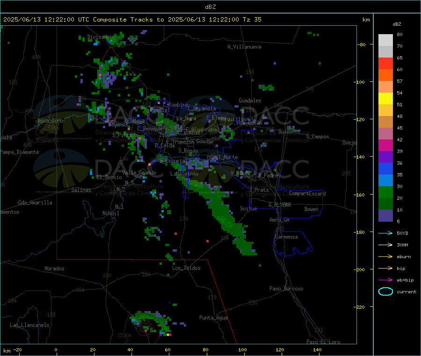
Task: Click the 'Carmensa' place label
Action: click(286, 237)
